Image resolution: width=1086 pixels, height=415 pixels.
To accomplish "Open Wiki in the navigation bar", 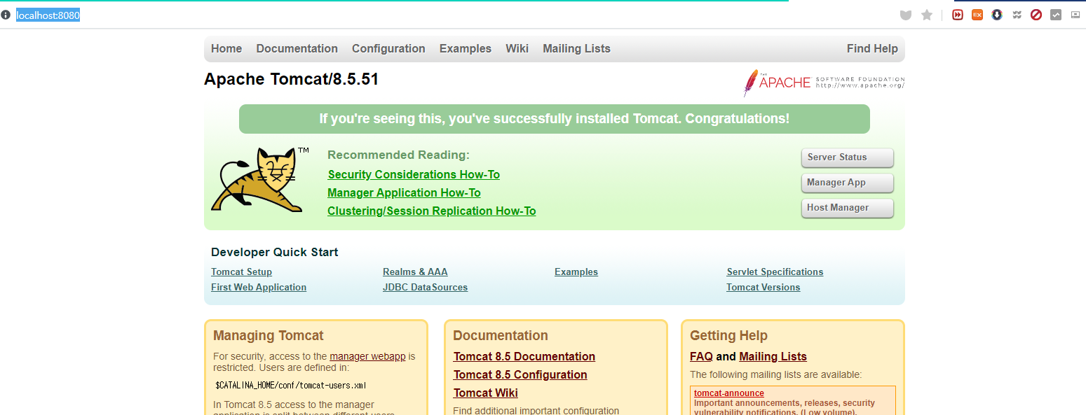I will 517,49.
